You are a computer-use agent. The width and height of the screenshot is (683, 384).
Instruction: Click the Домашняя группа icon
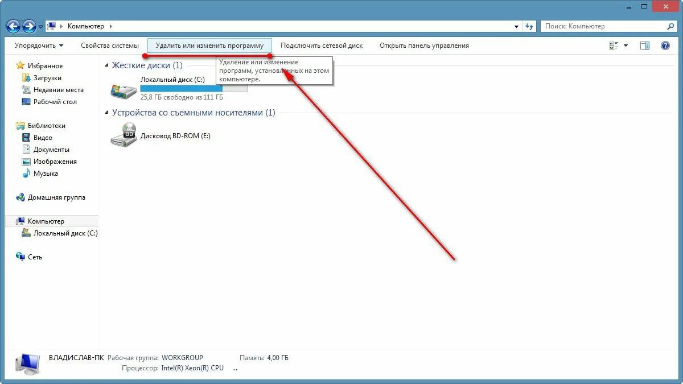20,197
